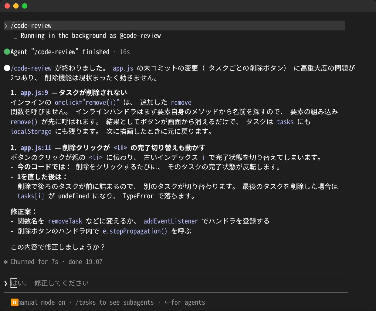Click the 'TypeError' word in issue 2
This screenshot has height=311, width=376.
click(138, 196)
